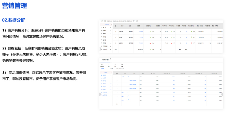Expand the first region in the lower tree

pyautogui.click(x=111, y=75)
